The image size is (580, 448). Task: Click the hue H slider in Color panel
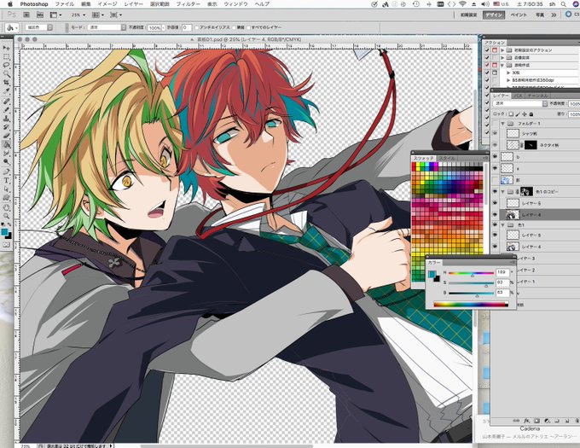click(471, 274)
